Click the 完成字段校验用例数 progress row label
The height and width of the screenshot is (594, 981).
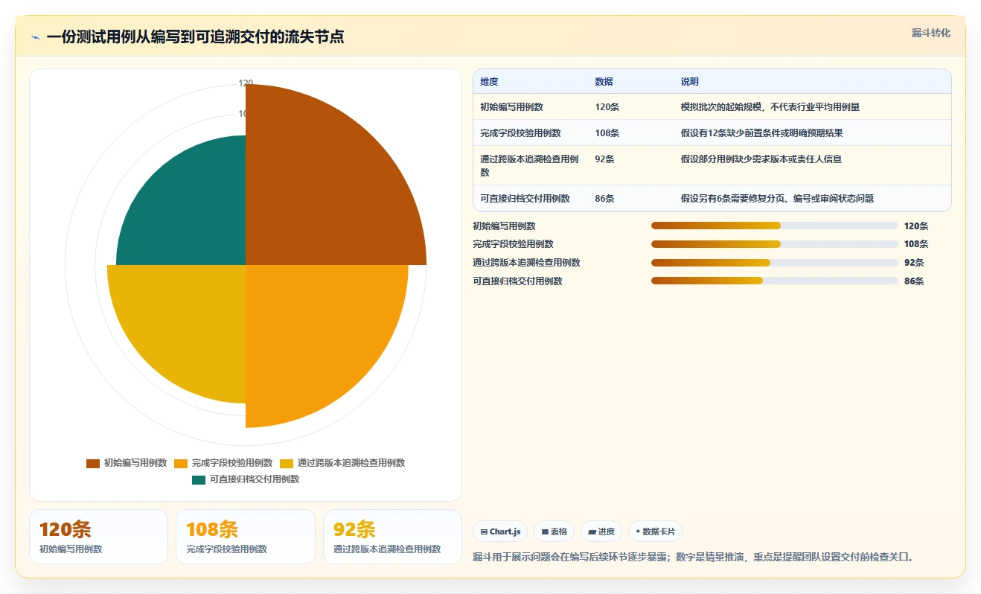coord(514,244)
